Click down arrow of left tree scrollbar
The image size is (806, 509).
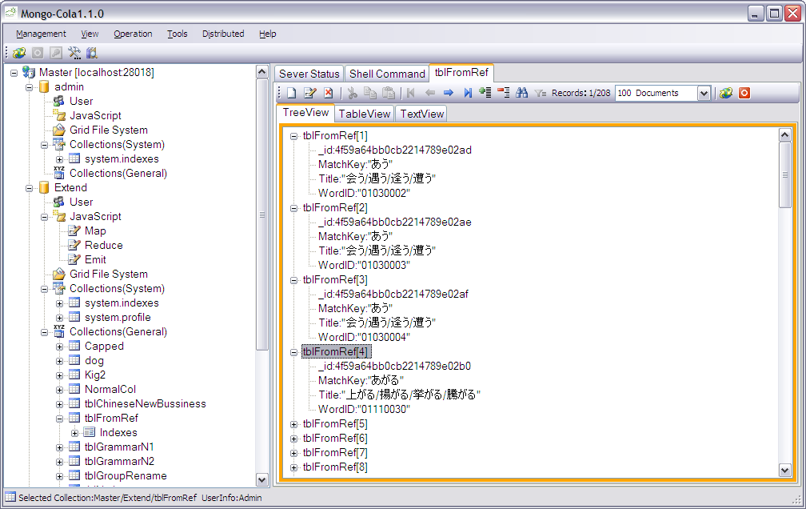pyautogui.click(x=261, y=479)
